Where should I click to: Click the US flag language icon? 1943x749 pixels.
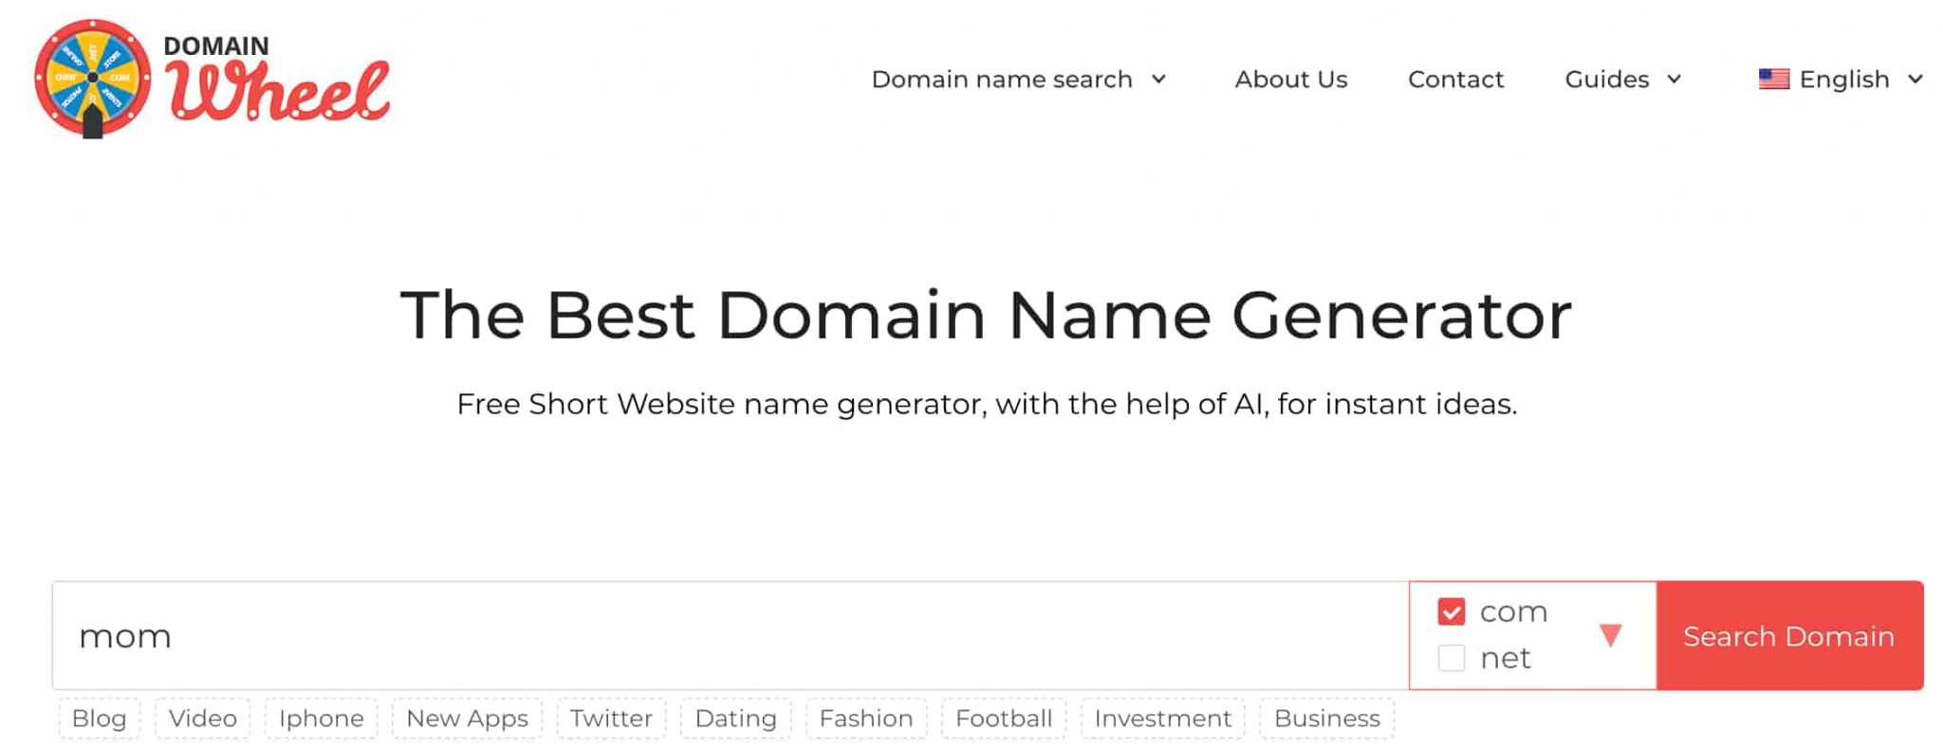[x=1773, y=80]
